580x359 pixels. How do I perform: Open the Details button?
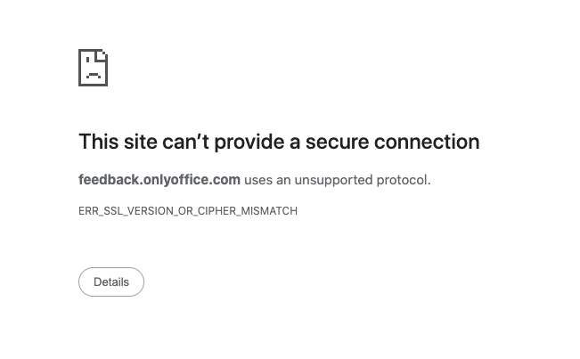tap(111, 281)
